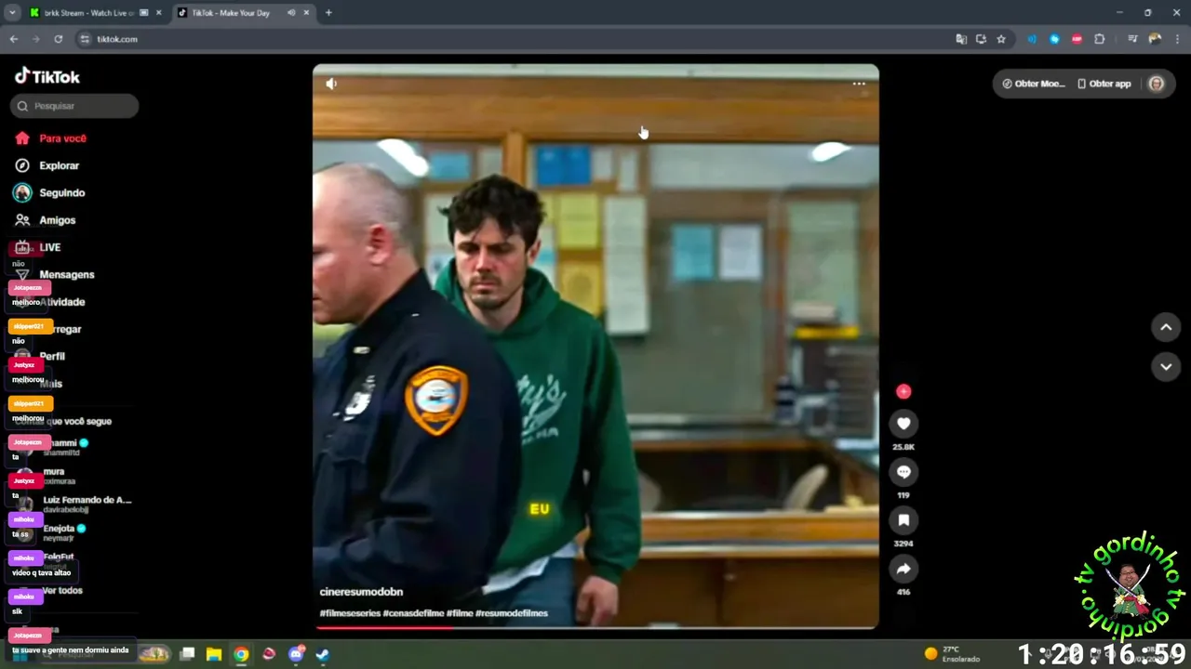Image resolution: width=1191 pixels, height=669 pixels.
Task: Close the Kick stream tab
Action: pyautogui.click(x=158, y=13)
